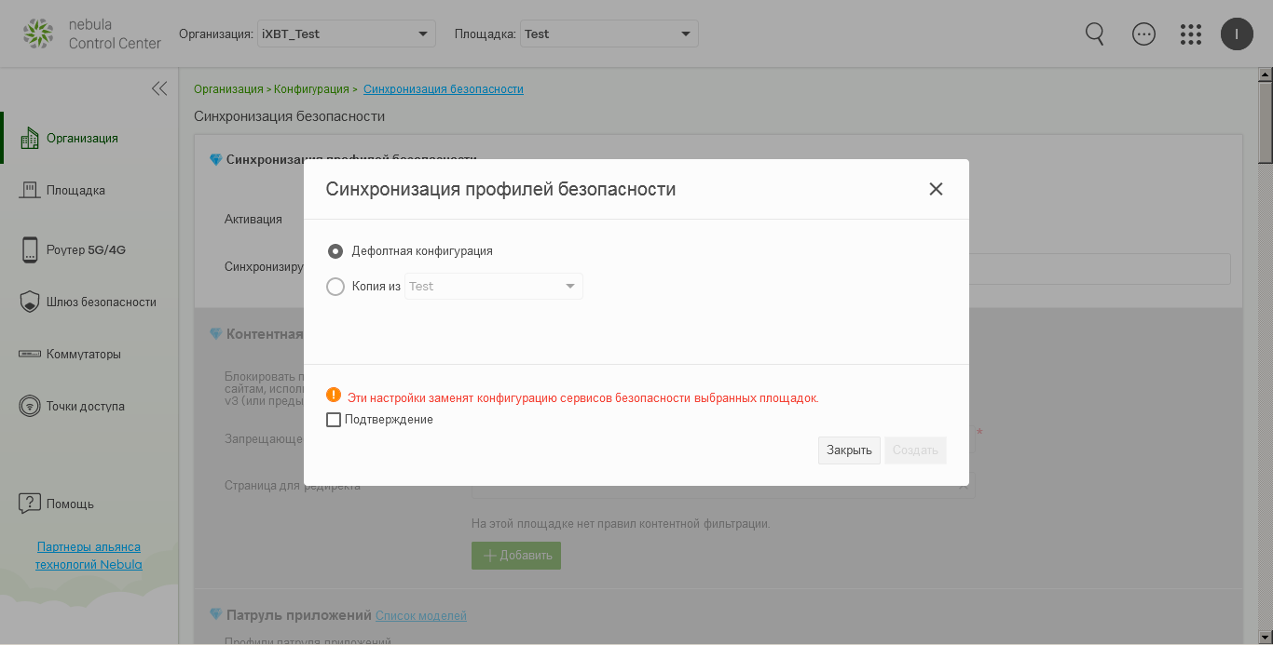Collapse the sidebar with double-chevron icon
The height and width of the screenshot is (645, 1273).
159,88
